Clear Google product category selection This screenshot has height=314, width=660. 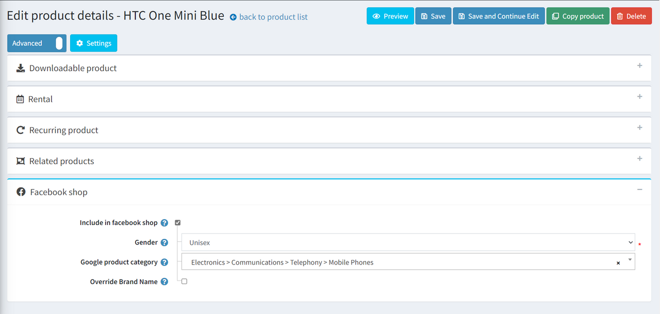click(618, 263)
